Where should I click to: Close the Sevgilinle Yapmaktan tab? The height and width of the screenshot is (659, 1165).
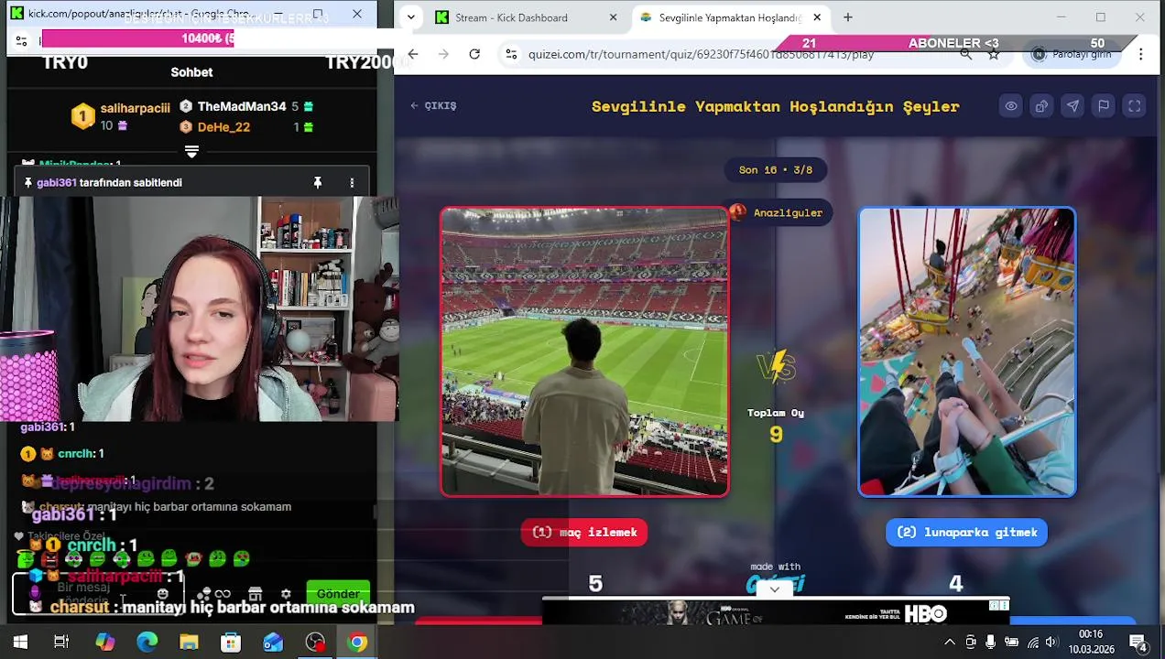click(x=817, y=17)
